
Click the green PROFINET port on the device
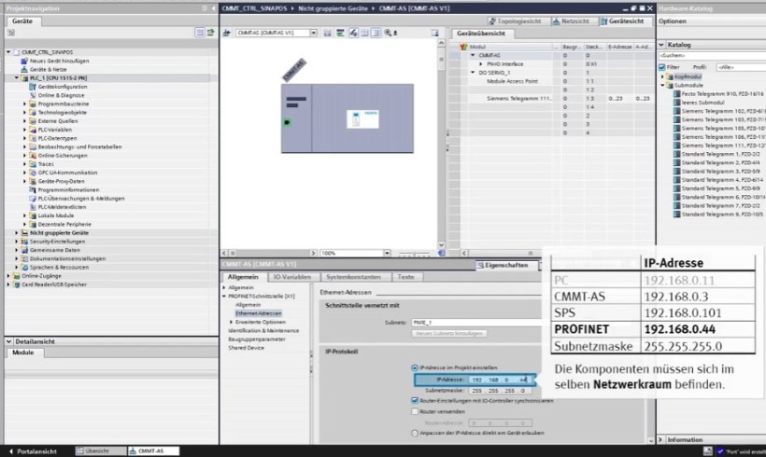[x=288, y=122]
